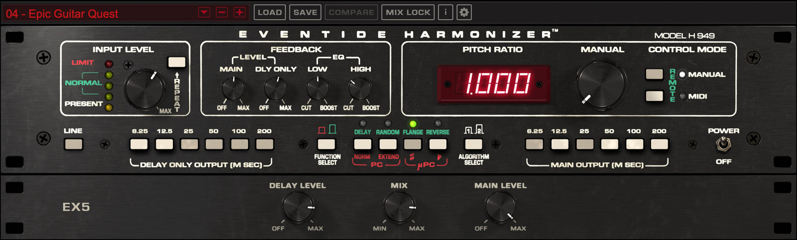797x240 pixels.
Task: Open the settings gear icon
Action: [x=464, y=12]
